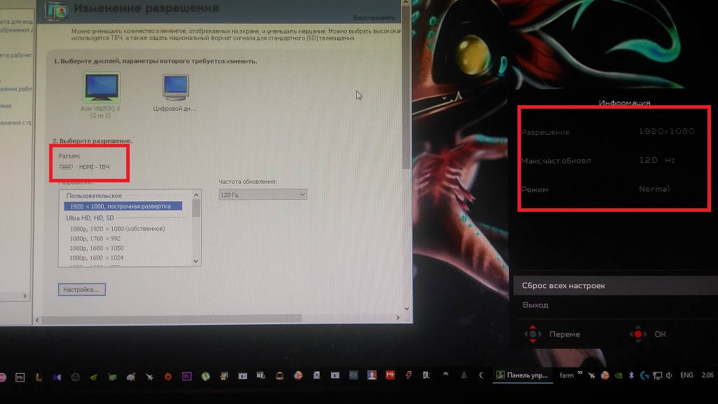Select 1920 × 1080 progressive scan resolution

click(122, 206)
